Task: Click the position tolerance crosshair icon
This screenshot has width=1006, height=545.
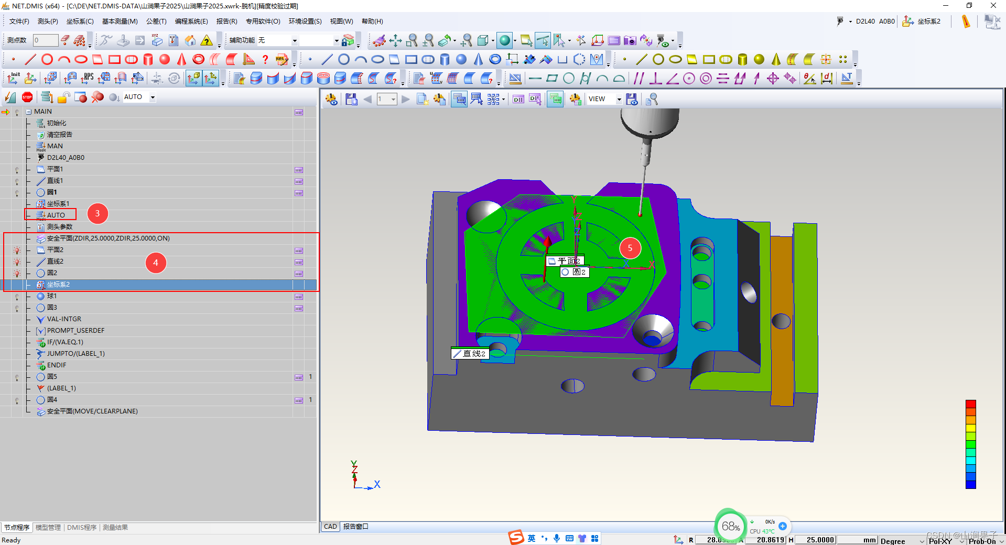Action: (x=773, y=78)
